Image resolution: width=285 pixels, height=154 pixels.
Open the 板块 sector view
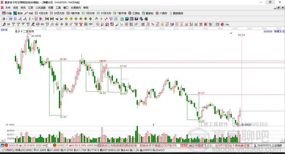click(x=18, y=13)
